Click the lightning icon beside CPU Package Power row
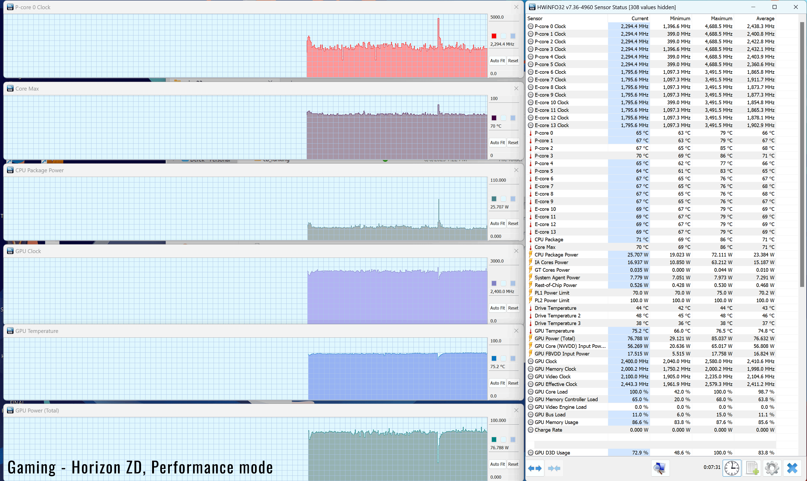 click(530, 255)
